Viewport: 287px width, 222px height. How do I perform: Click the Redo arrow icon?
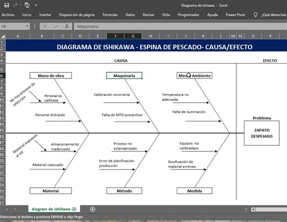click(15, 5)
